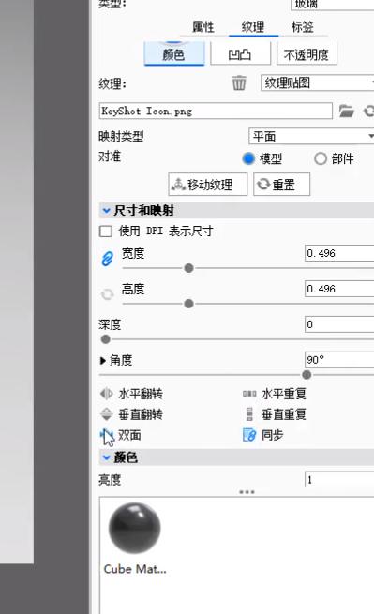The width and height of the screenshot is (374, 614).
Task: Switch to the 标签 tab
Action: coord(303,27)
